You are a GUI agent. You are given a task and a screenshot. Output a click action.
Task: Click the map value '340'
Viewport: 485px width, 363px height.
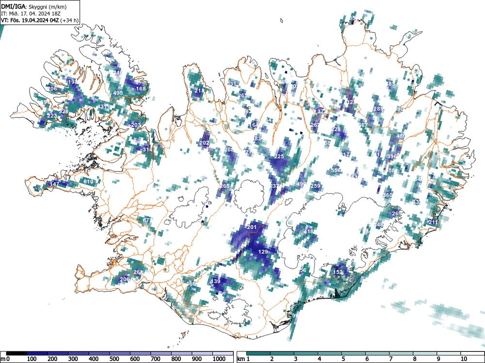(118, 73)
